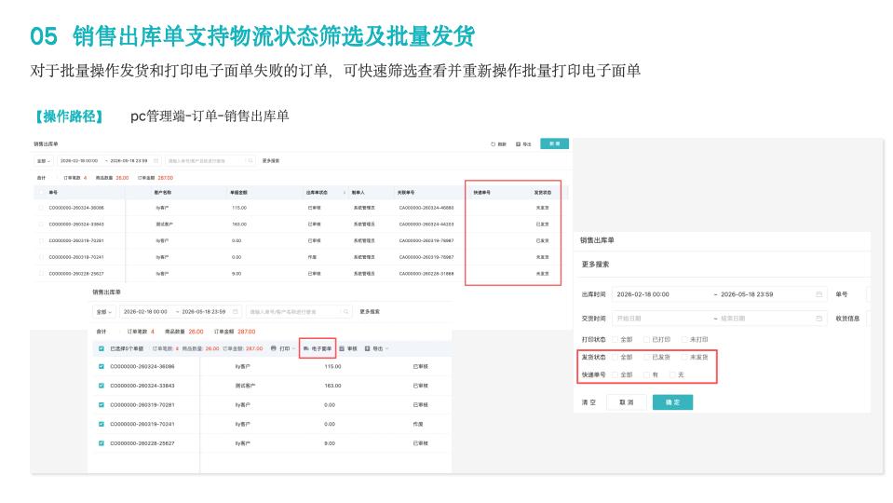This screenshot has height=503, width=893.
Task: Open the 全部 dropdown in the lower panel
Action: tap(104, 312)
